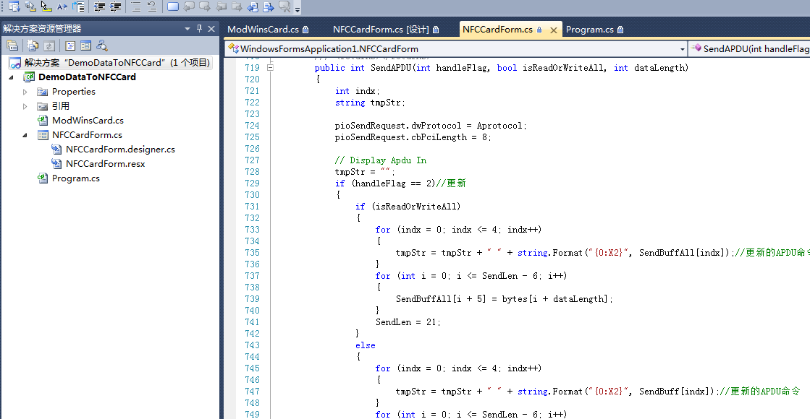Open Solution Explorer window position dropdown
The image size is (810, 419).
187,29
